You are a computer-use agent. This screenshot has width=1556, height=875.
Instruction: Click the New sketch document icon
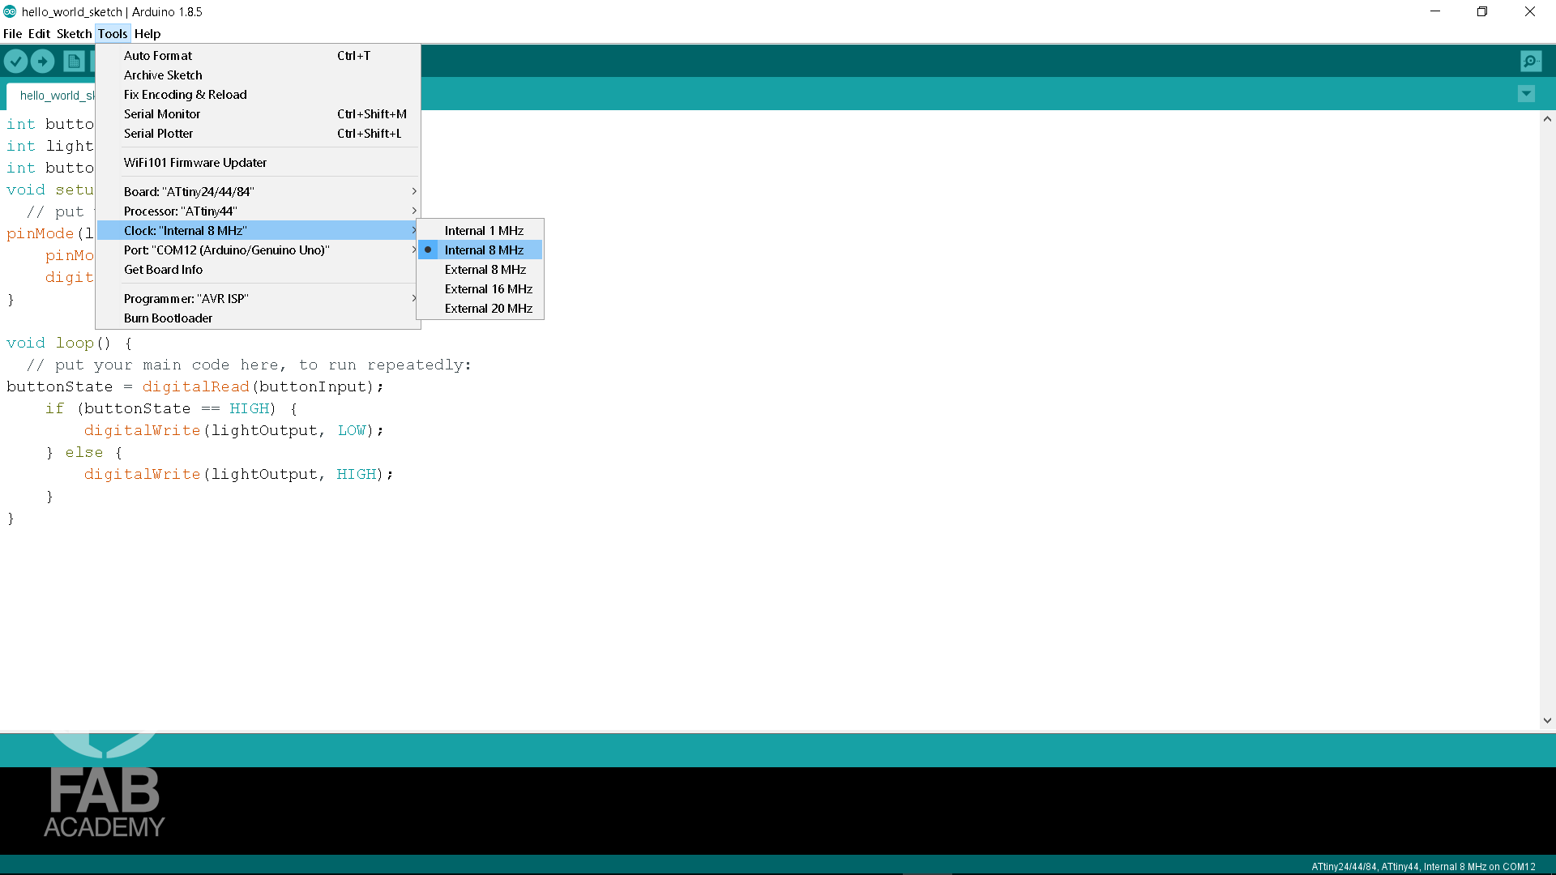pyautogui.click(x=74, y=62)
